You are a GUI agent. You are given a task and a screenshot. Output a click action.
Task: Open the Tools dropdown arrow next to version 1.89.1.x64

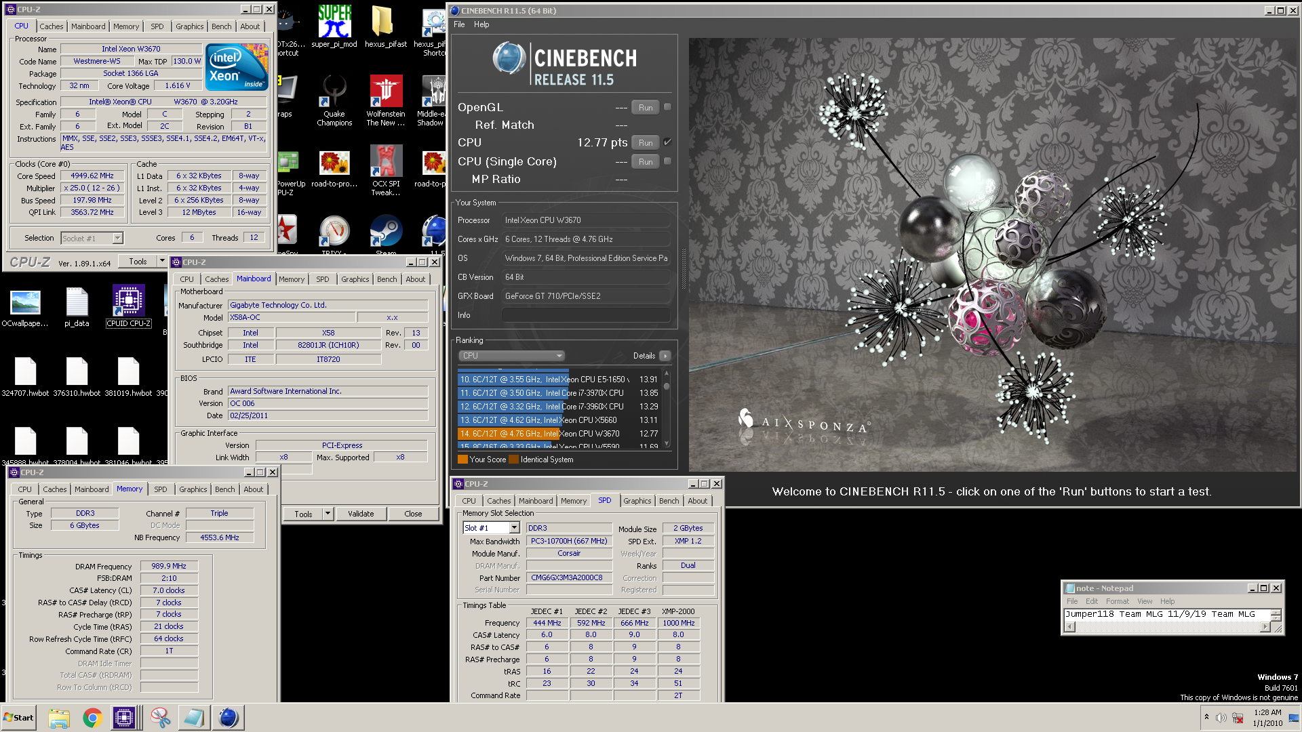click(161, 262)
